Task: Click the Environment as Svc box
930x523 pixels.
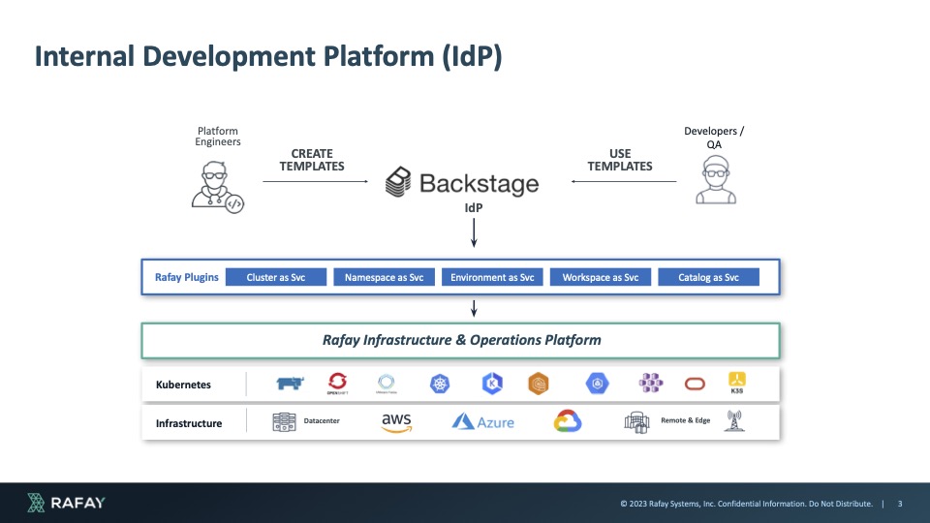Action: click(492, 277)
